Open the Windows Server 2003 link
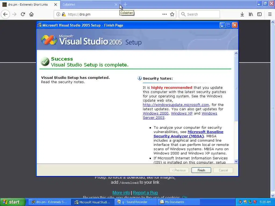 pyautogui.click(x=180, y=115)
